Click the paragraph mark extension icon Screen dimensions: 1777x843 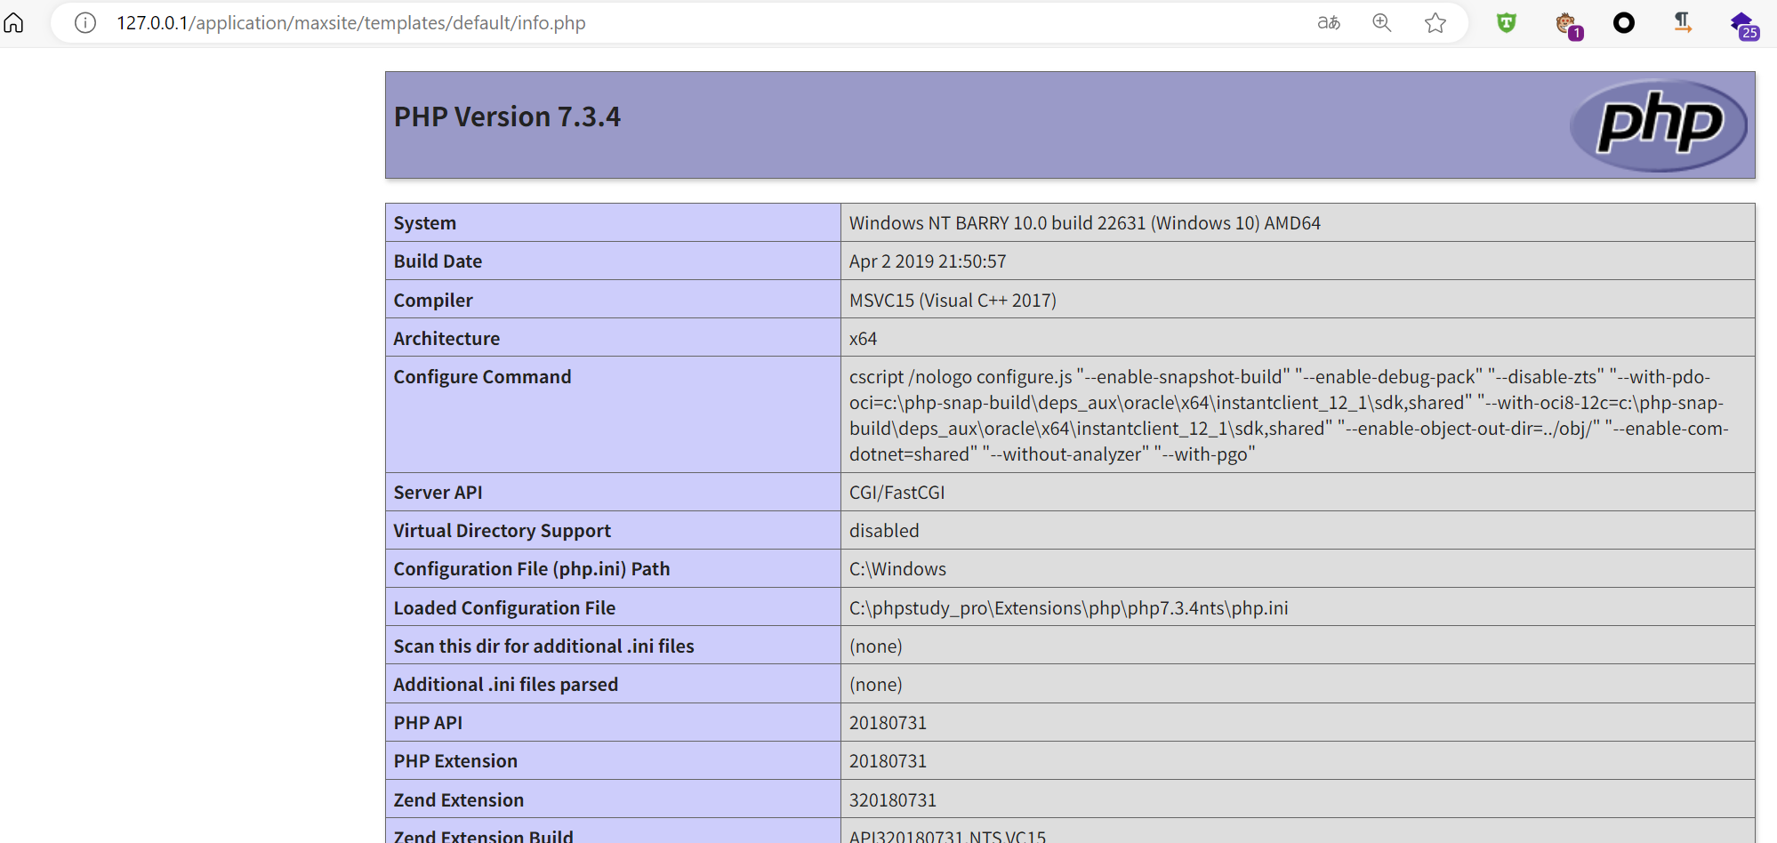[x=1682, y=22]
